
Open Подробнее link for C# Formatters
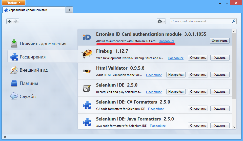click(156, 109)
